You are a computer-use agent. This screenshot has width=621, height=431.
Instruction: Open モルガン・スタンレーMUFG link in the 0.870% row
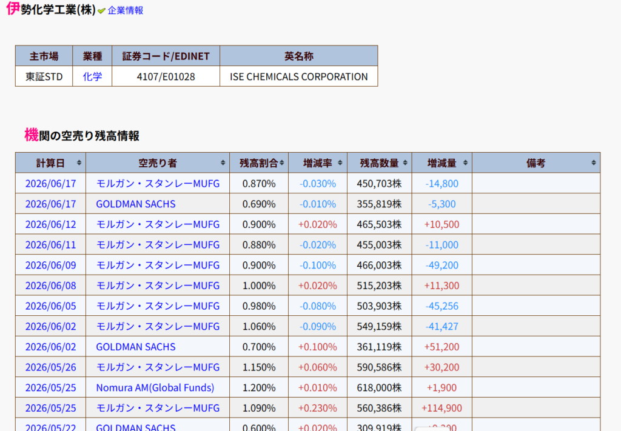coord(158,184)
